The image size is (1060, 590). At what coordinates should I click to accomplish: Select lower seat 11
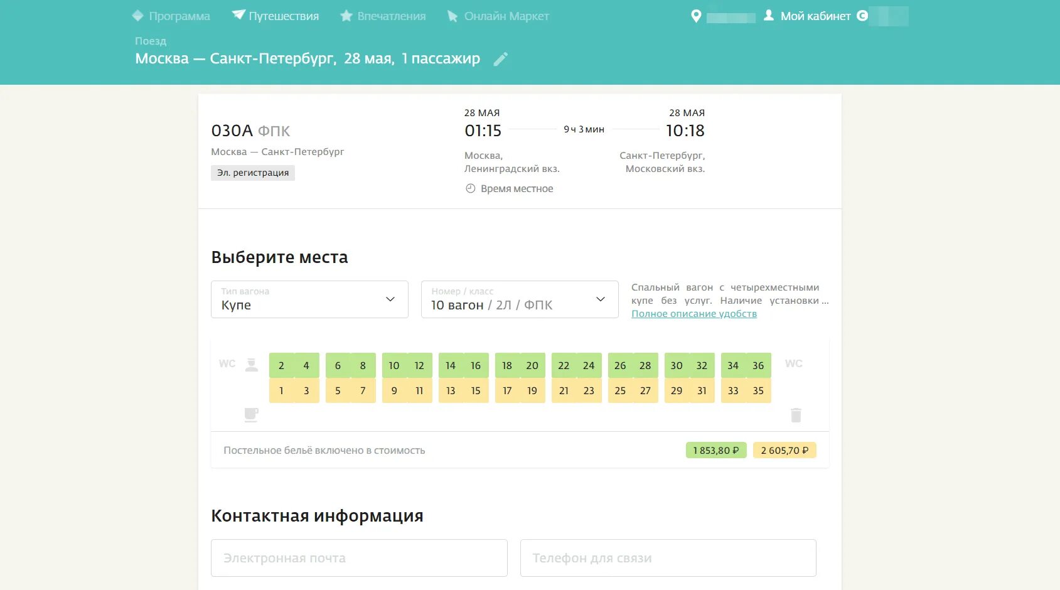[x=419, y=390]
